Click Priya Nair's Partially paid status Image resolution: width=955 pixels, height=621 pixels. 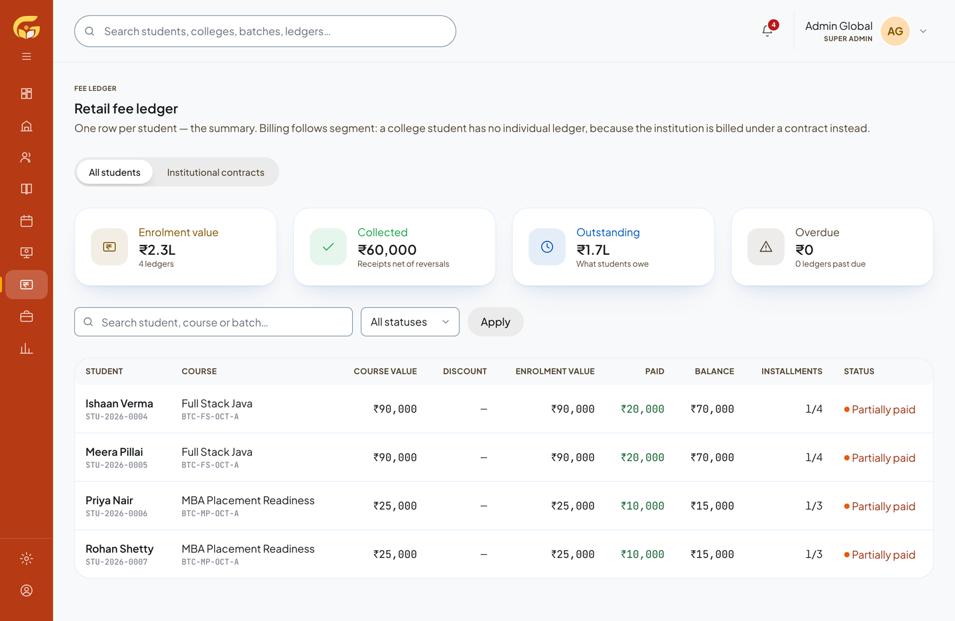(879, 506)
